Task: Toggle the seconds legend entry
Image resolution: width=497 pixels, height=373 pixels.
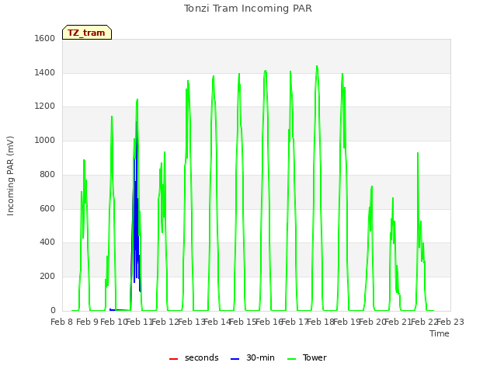Action: click(193, 357)
